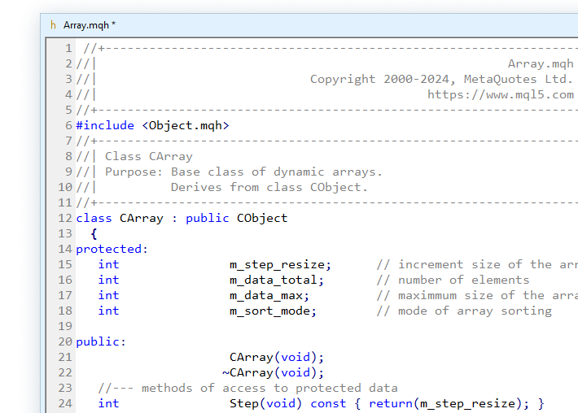This screenshot has width=578, height=413.
Task: Click 'int' return type on line 24
Action: pos(109,404)
